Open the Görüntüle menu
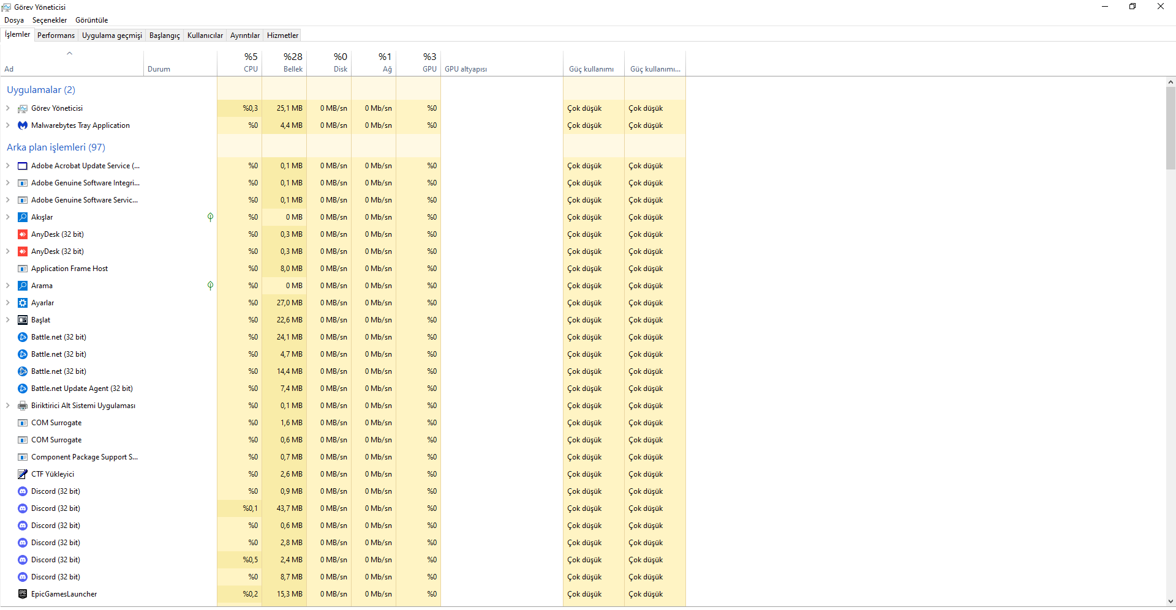 click(92, 20)
